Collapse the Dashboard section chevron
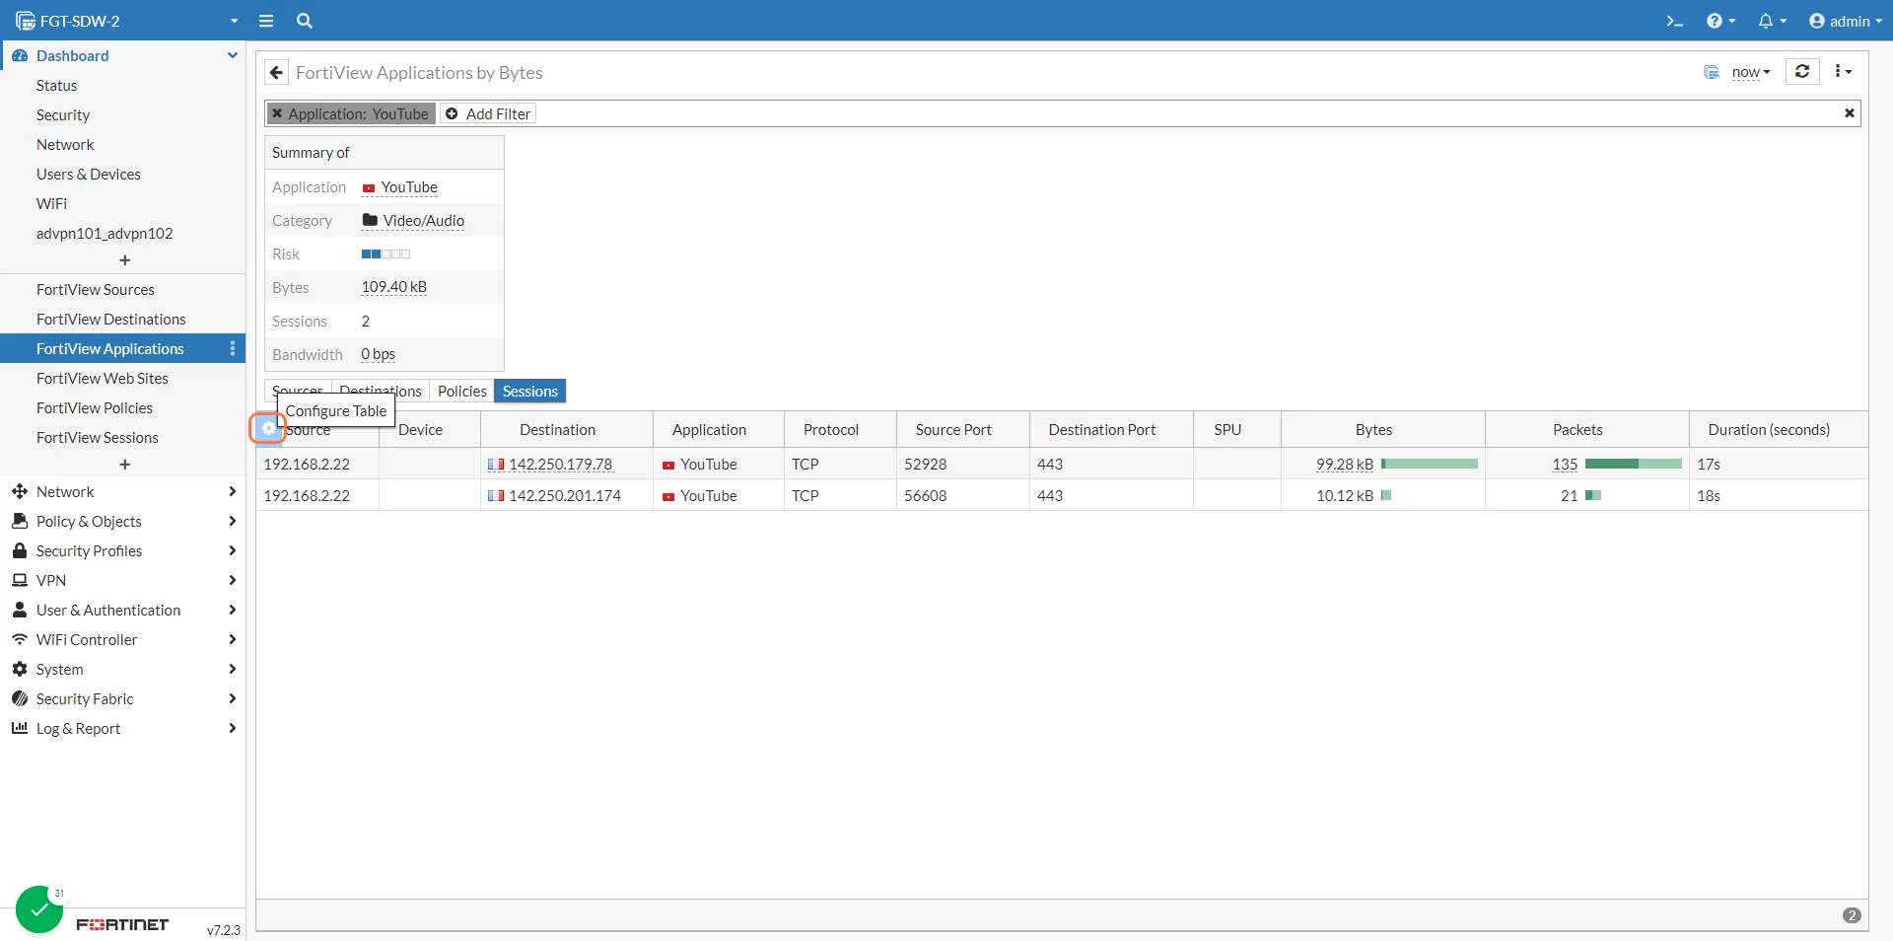Image resolution: width=1893 pixels, height=941 pixels. click(233, 55)
